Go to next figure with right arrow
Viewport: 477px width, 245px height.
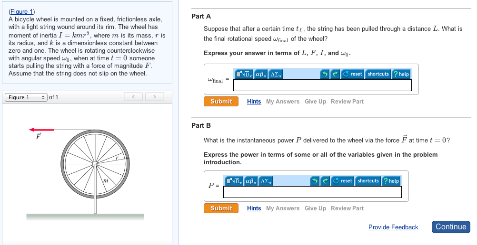154,97
